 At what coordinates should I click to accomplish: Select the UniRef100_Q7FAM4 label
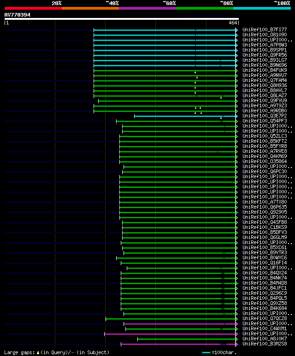pos(265,81)
